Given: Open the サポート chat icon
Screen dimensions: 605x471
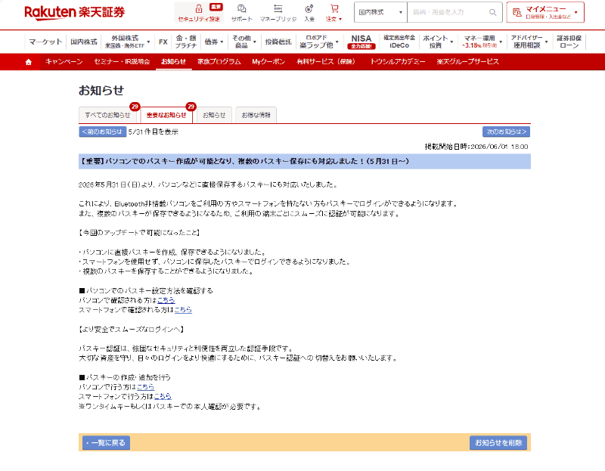Looking at the screenshot, I should coord(241,12).
